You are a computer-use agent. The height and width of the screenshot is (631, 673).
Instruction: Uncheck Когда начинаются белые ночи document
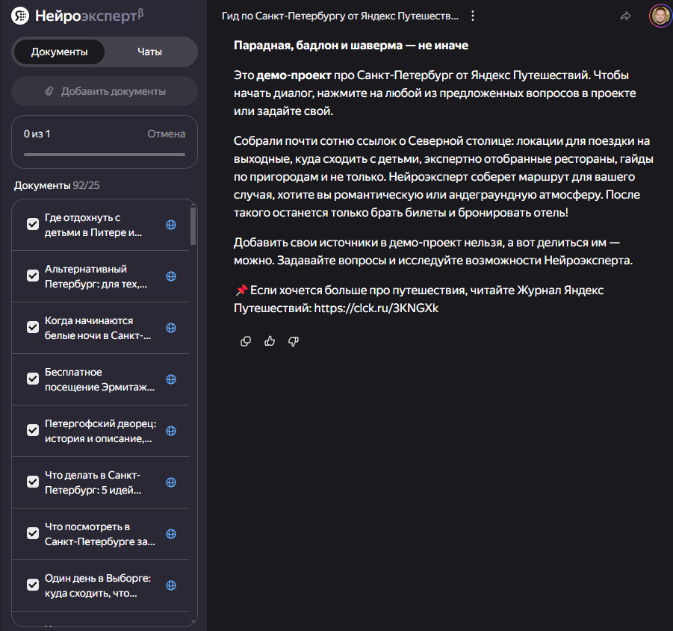coord(33,327)
